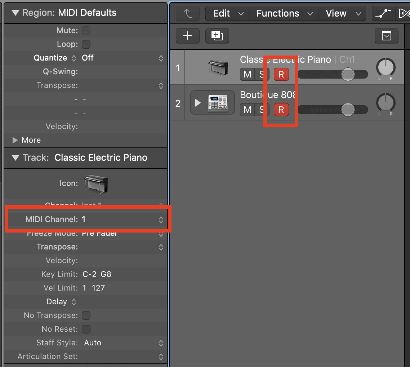The width and height of the screenshot is (410, 367).
Task: Open the Functions menu
Action: click(284, 13)
